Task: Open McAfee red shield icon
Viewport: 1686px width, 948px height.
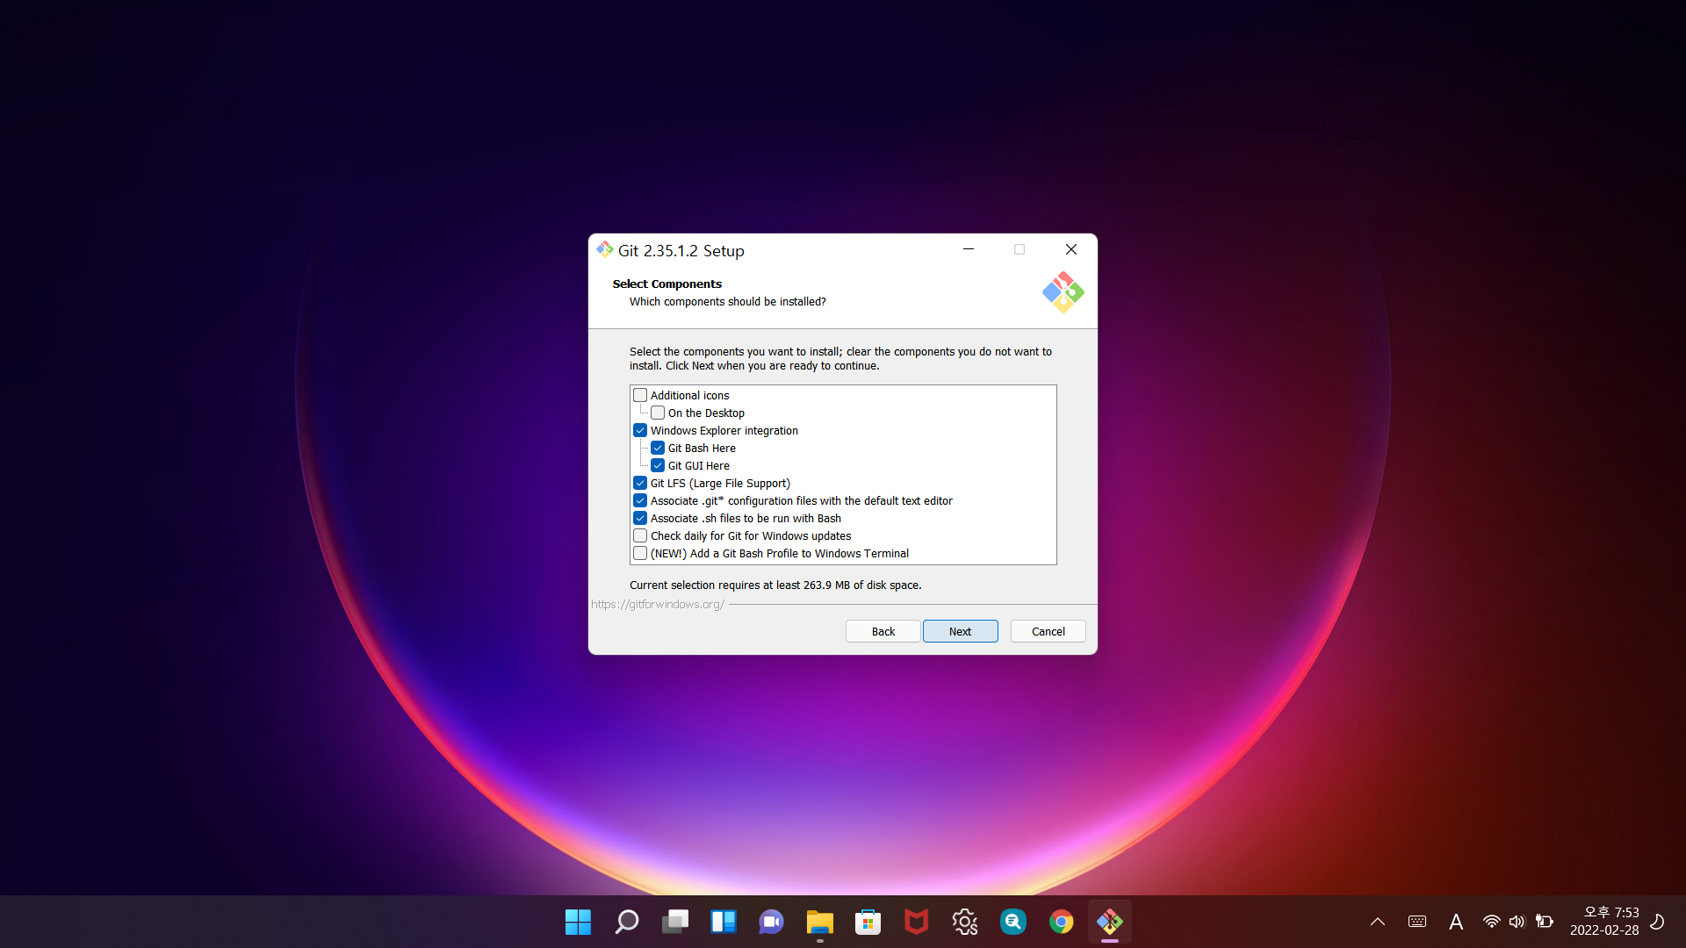Action: pyautogui.click(x=916, y=922)
